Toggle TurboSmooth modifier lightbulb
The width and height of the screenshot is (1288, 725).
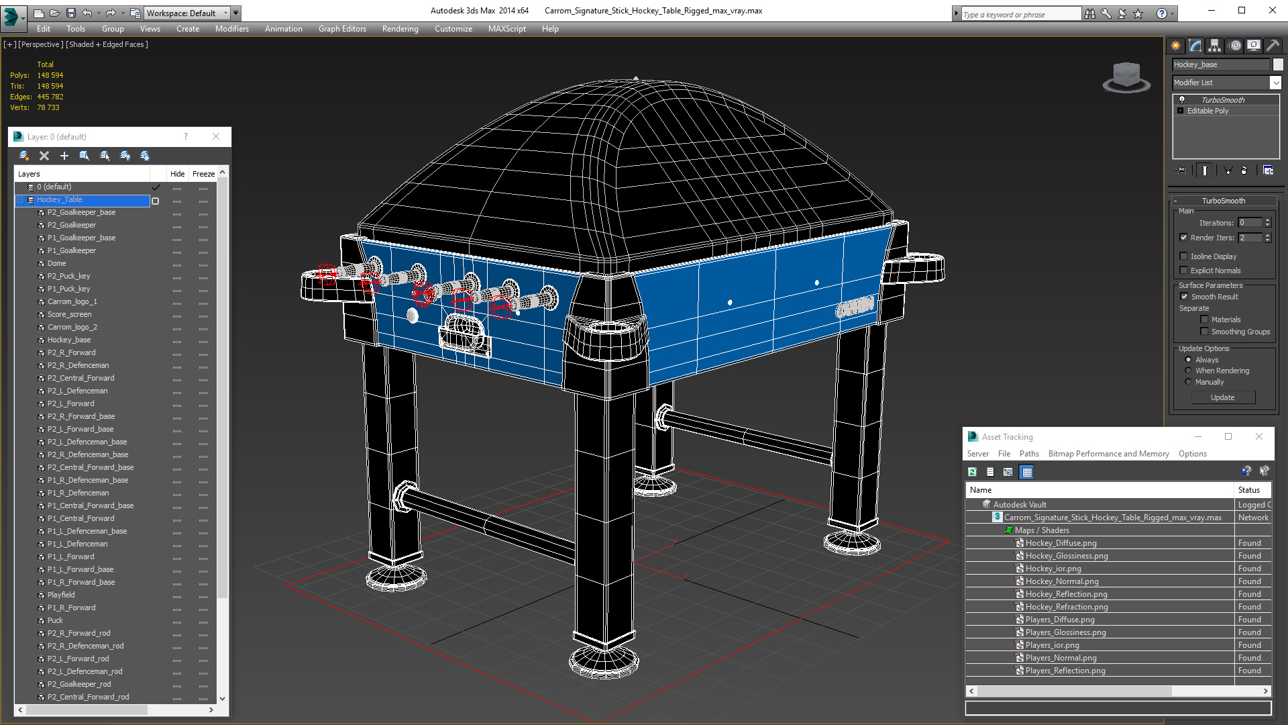point(1182,99)
